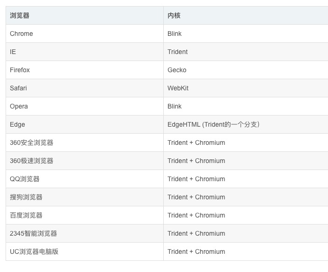The width and height of the screenshot is (328, 272).
Task: Click the 内核 column header
Action: [174, 15]
